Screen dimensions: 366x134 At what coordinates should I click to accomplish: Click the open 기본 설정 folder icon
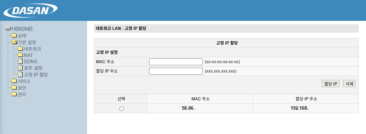[x=14, y=42]
